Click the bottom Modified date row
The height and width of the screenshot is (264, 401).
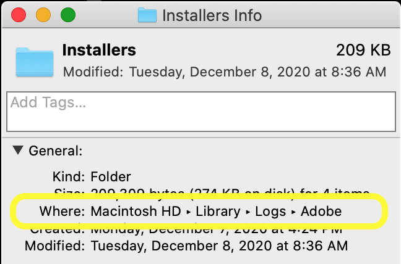(x=218, y=246)
